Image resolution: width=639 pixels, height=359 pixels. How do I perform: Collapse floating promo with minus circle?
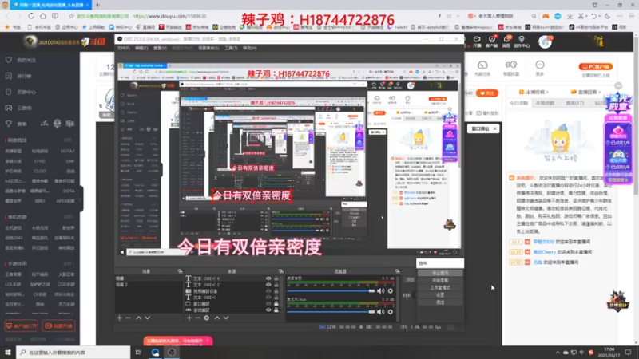click(618, 85)
